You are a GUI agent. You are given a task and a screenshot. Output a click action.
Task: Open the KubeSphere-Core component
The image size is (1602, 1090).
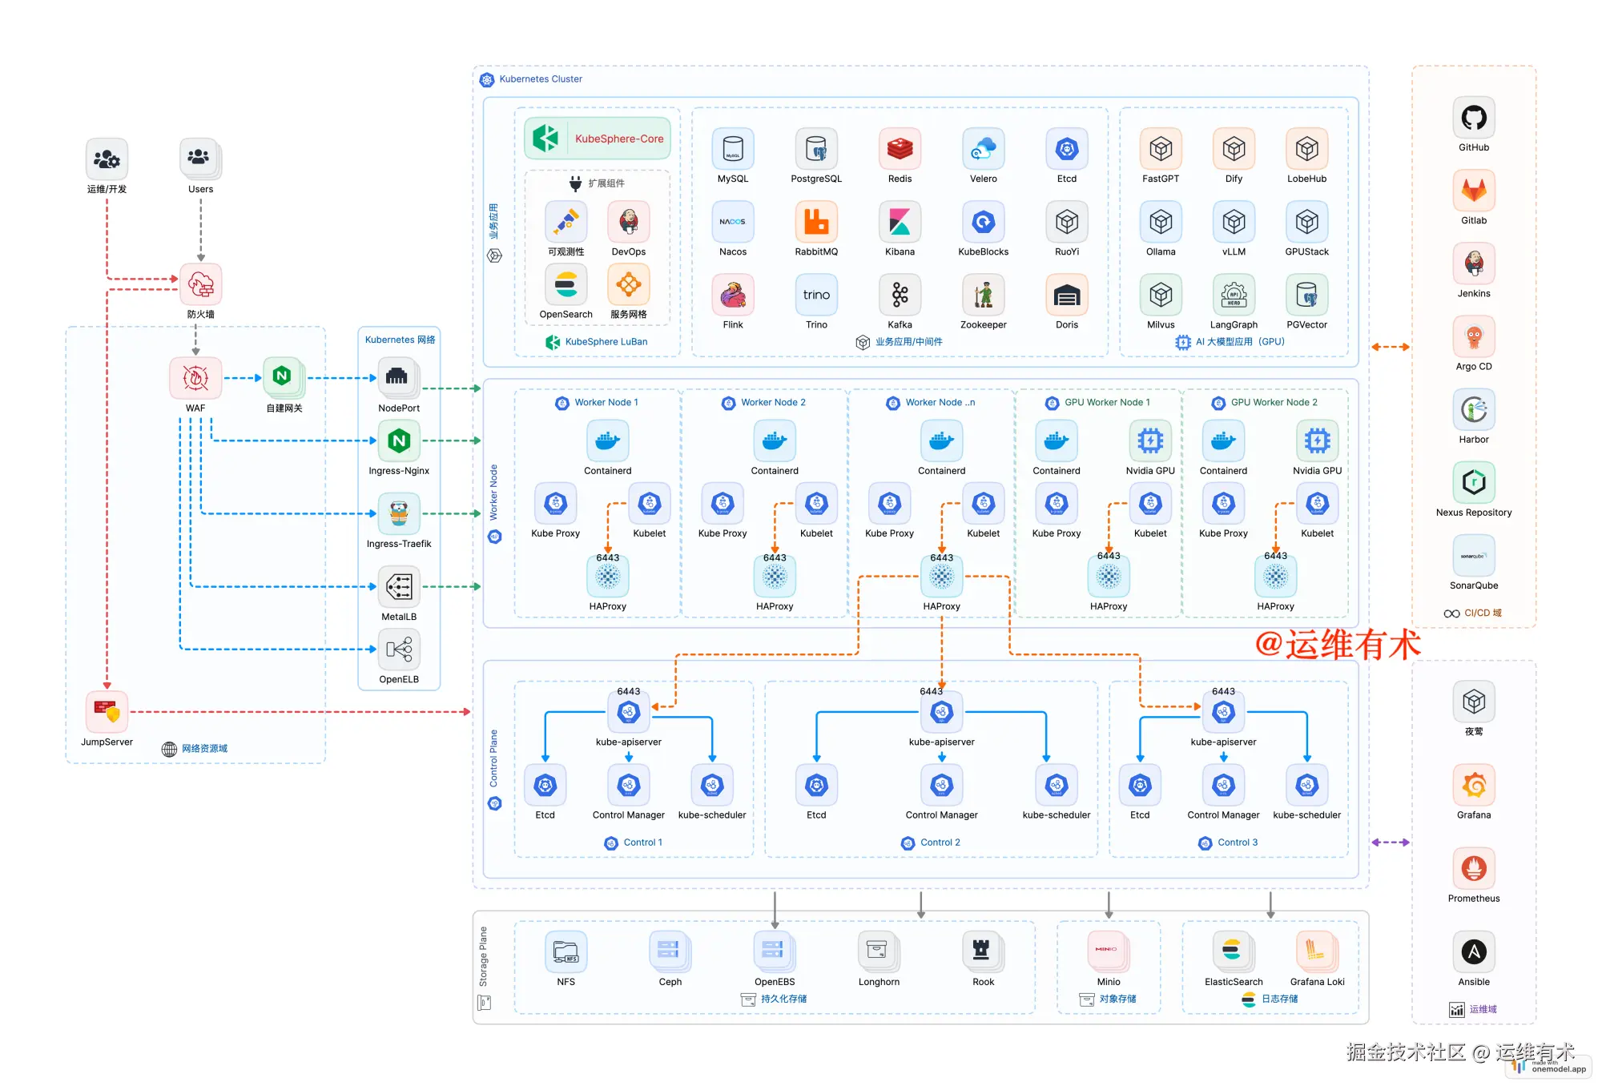597,138
